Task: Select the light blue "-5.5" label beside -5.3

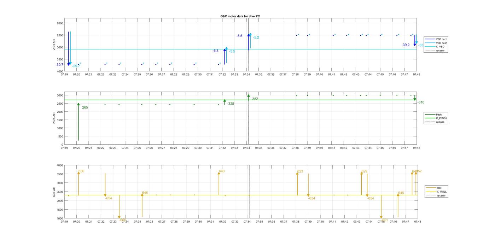Action: pyautogui.click(x=232, y=52)
